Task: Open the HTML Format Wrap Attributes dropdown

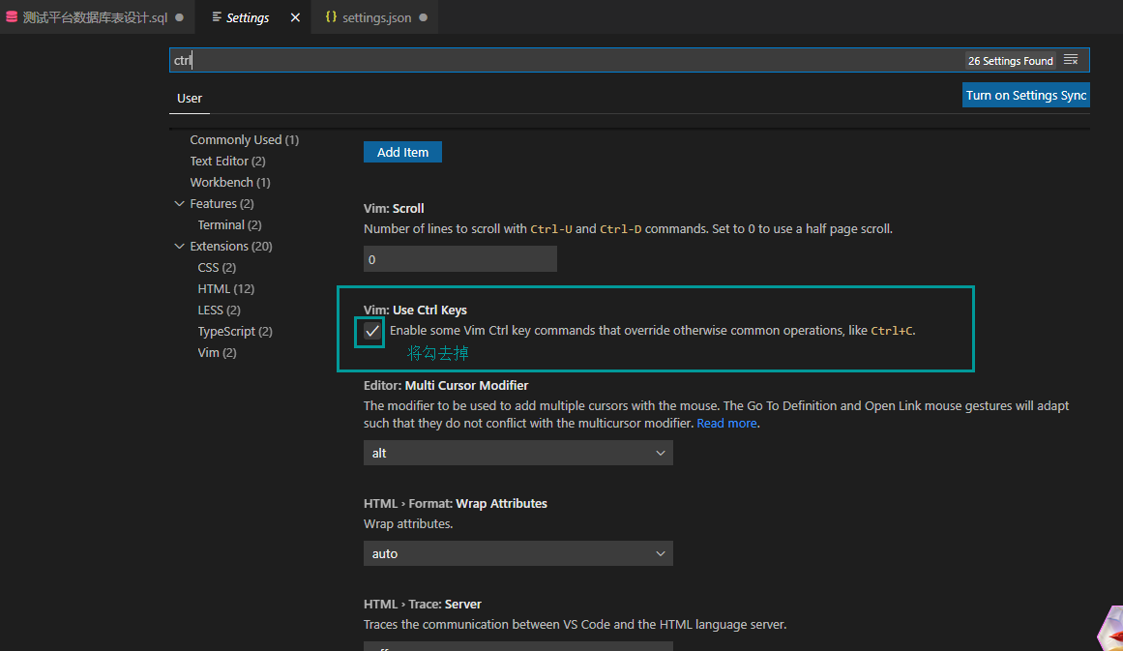Action: tap(517, 552)
